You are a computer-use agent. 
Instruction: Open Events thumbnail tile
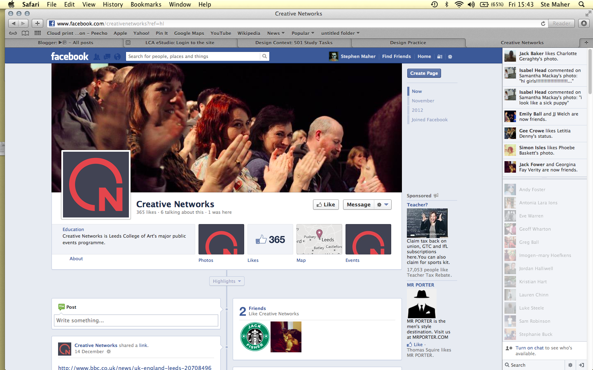coord(368,239)
